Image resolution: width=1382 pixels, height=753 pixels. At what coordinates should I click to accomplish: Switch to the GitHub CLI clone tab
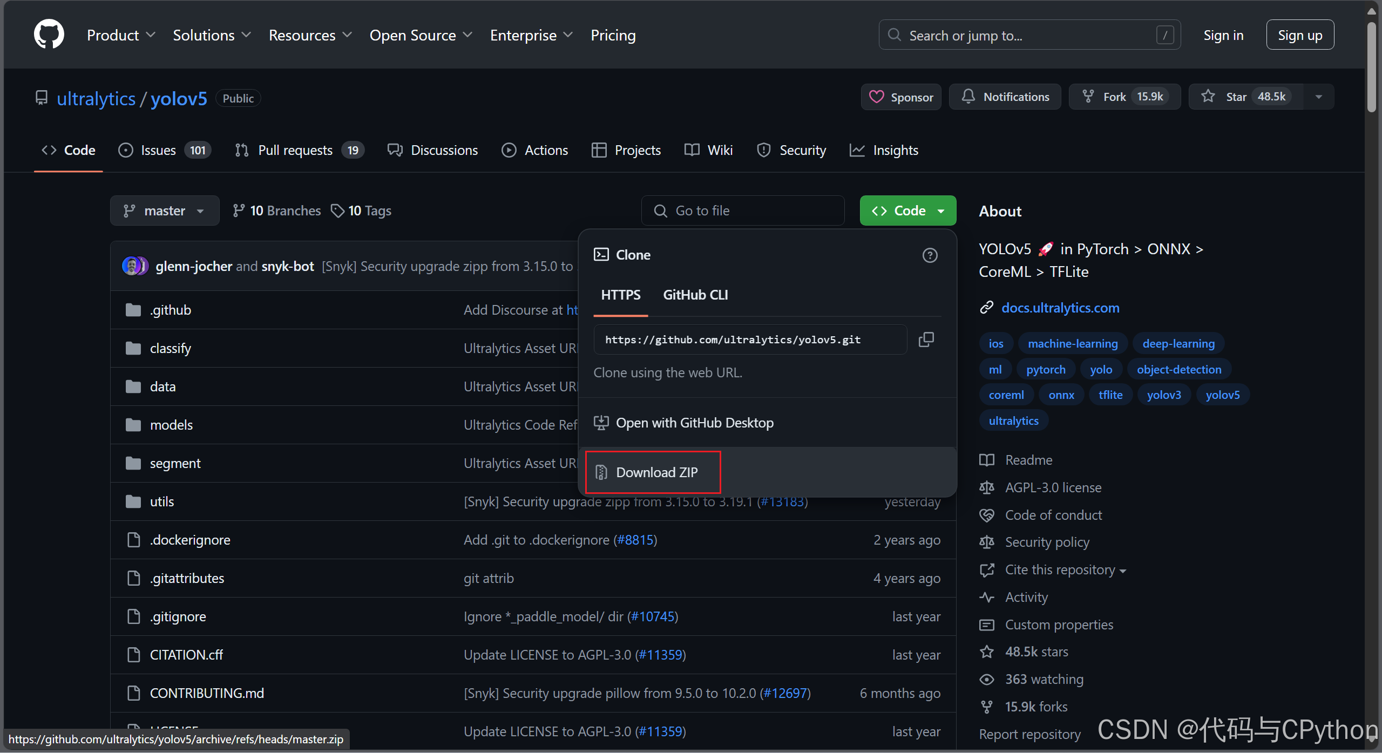[695, 295]
